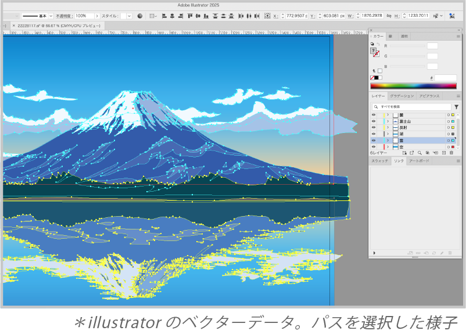Pick a color from the spectrum bar
The image size is (466, 334).
point(413,86)
